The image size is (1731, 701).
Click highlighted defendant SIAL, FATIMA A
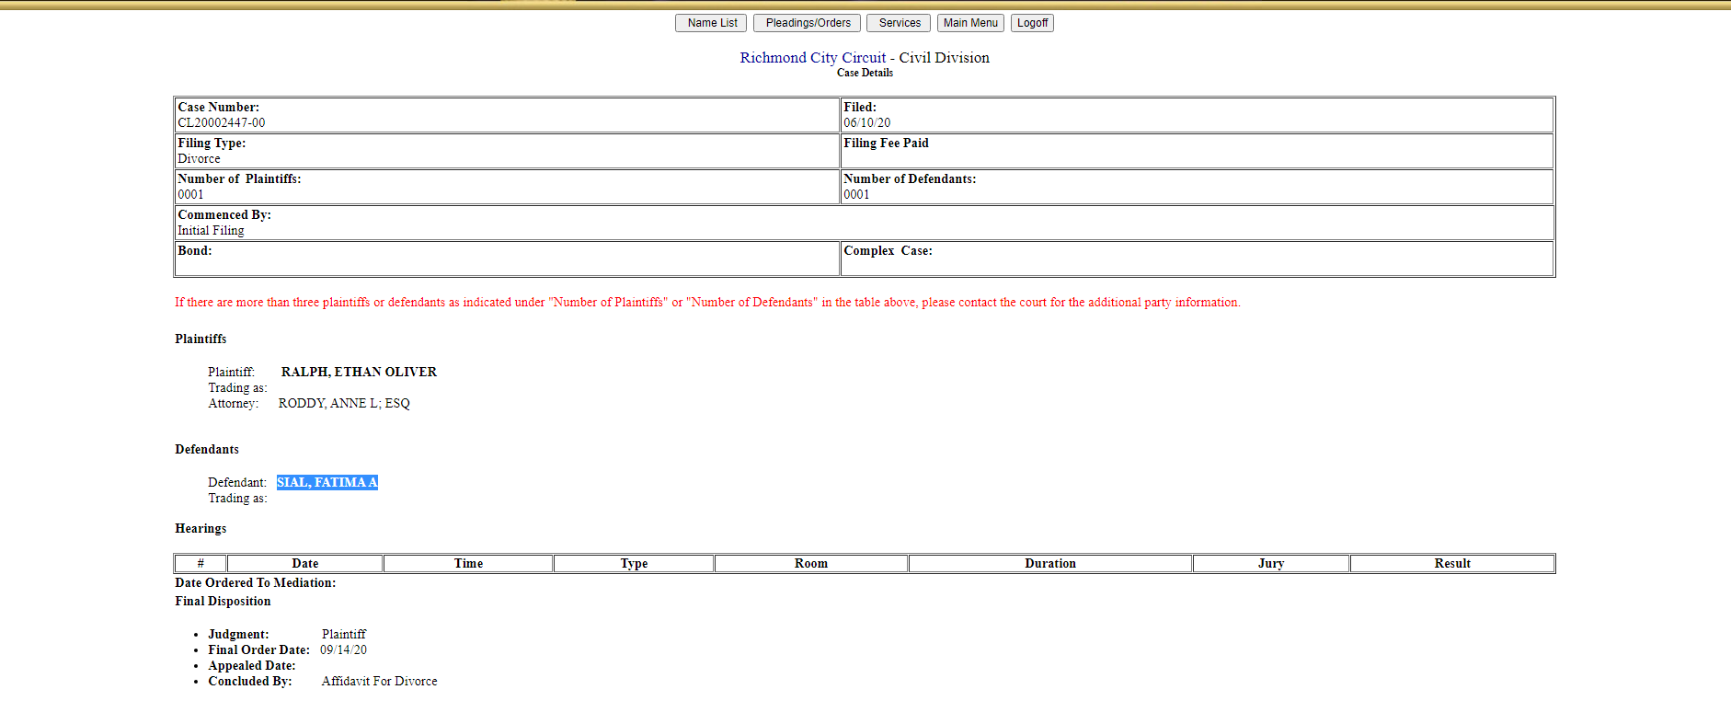pos(327,482)
